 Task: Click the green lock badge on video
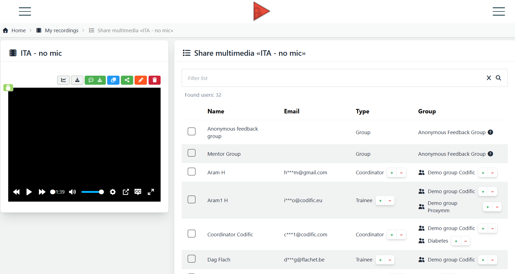click(x=8, y=87)
